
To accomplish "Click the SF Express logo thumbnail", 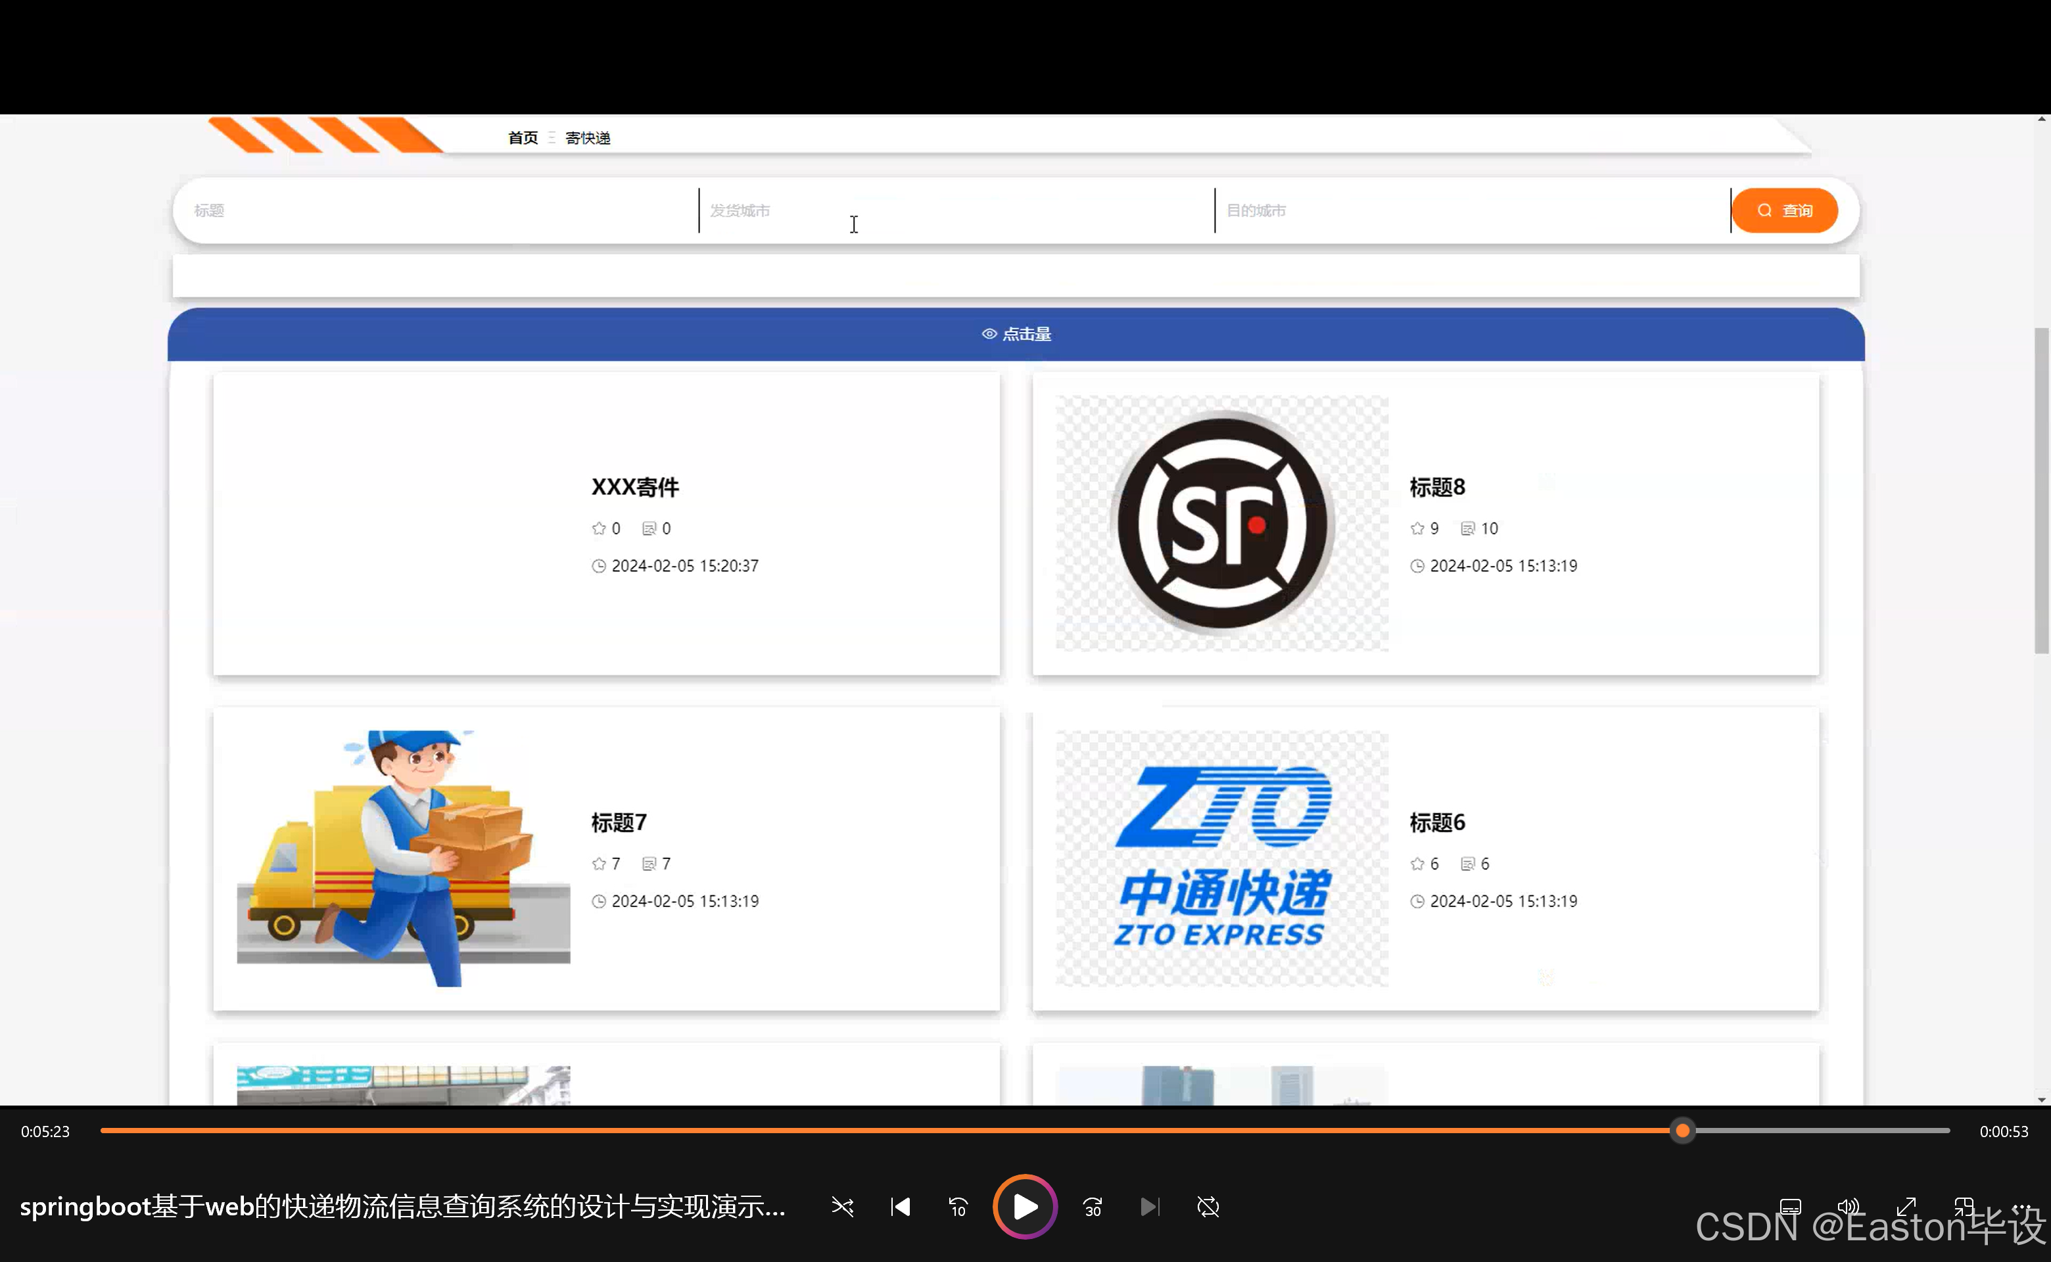I will click(1222, 523).
